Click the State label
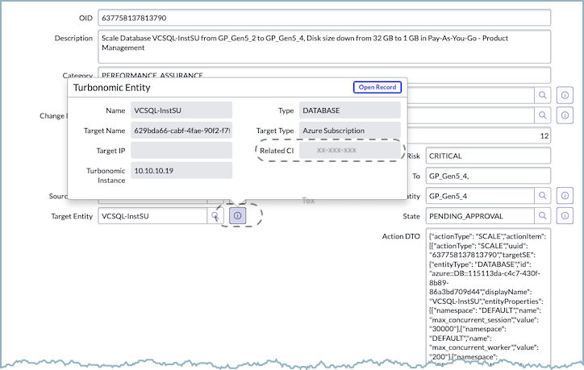The width and height of the screenshot is (584, 370). 411,216
